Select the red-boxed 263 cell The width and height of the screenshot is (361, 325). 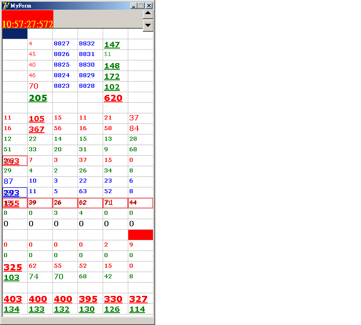click(x=15, y=161)
